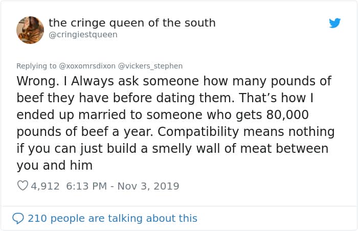
Task: Click the 'Replying to' label
Action: [37, 66]
